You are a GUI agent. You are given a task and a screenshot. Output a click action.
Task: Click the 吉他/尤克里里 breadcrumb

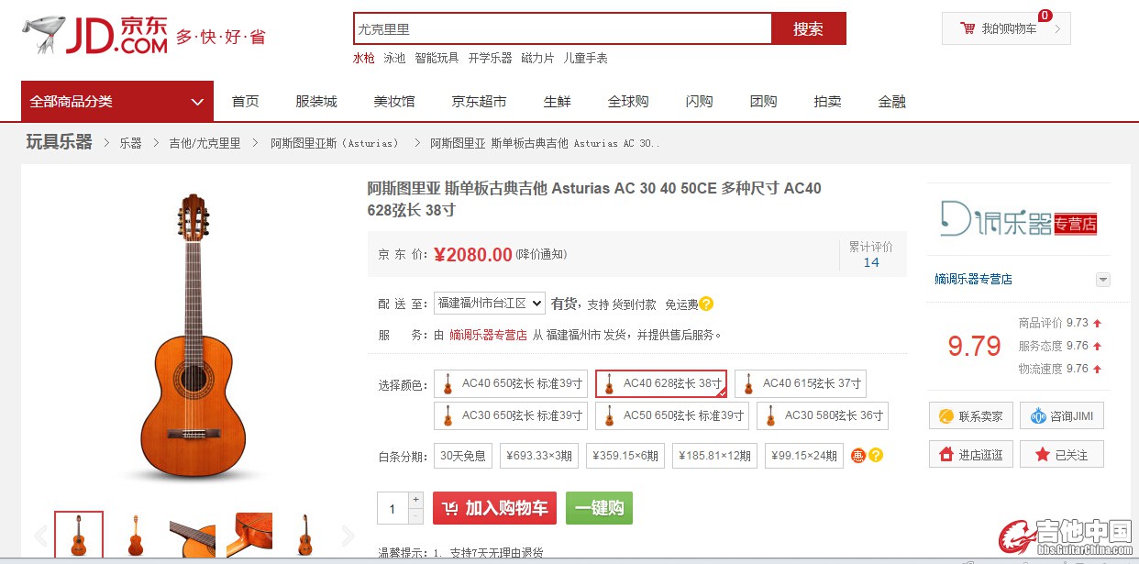coord(205,143)
